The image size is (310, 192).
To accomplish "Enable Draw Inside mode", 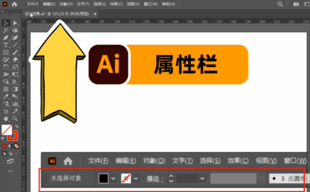I will click(16, 153).
